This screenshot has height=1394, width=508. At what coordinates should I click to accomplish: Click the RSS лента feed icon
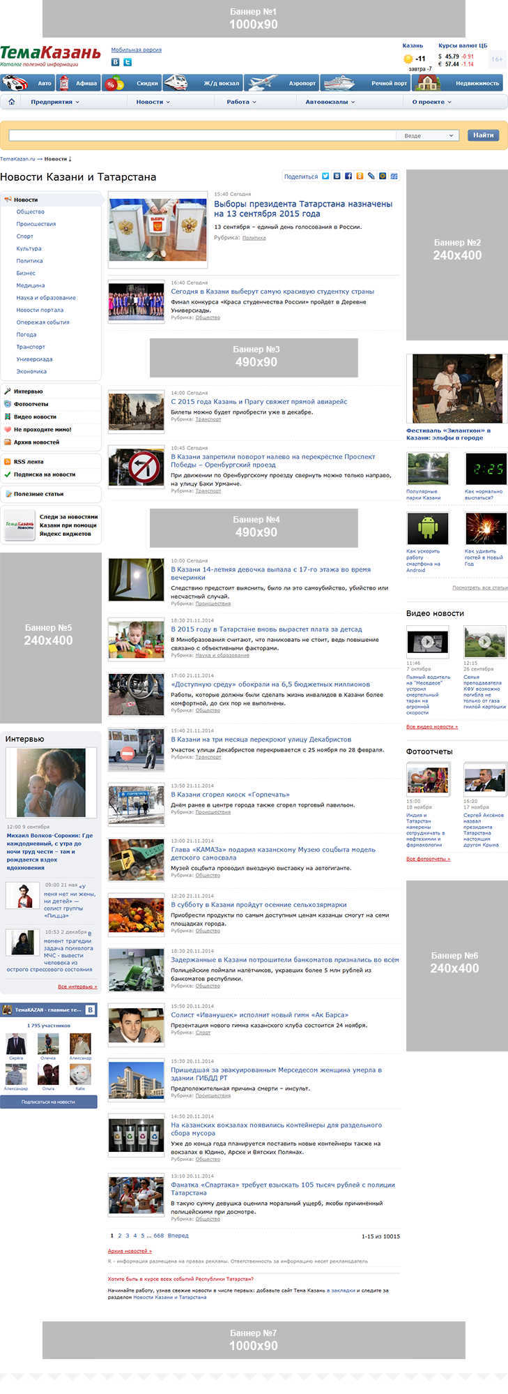[x=8, y=462]
